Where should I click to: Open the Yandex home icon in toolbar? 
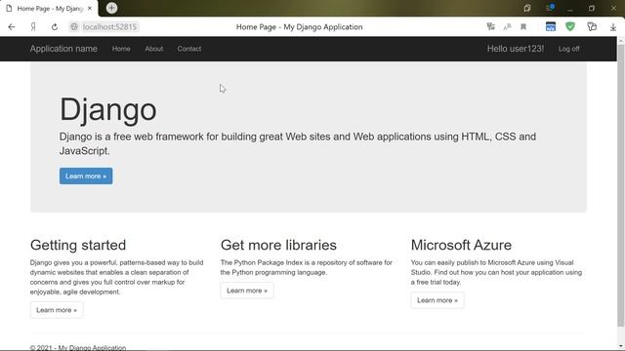33,27
